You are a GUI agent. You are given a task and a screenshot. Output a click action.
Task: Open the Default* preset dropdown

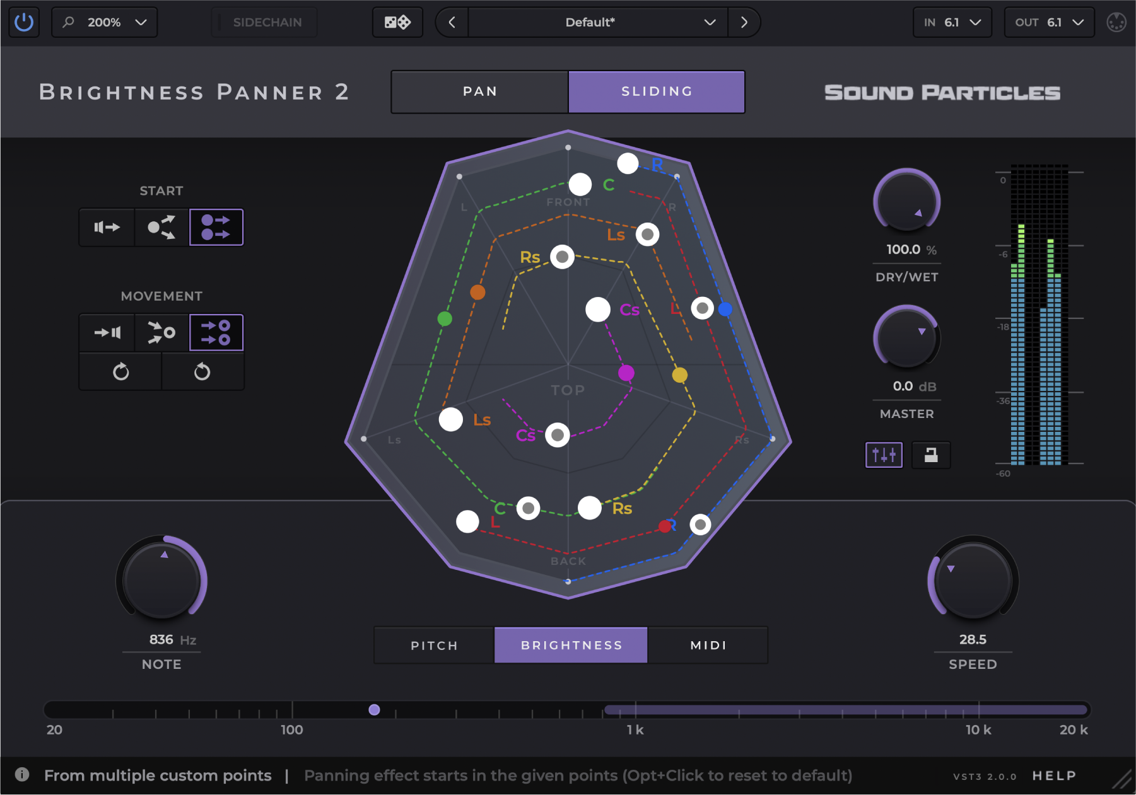coord(597,22)
